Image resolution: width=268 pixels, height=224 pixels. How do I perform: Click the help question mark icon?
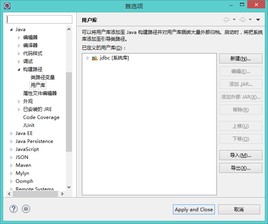tap(14, 209)
